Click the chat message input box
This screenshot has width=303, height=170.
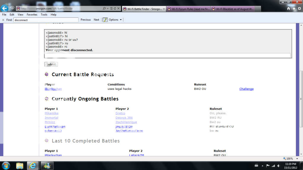pos(167,56)
